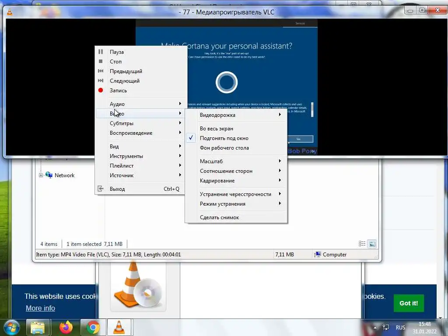448x336 pixels.
Task: Expand the Инструменты submenu
Action: pyautogui.click(x=140, y=156)
